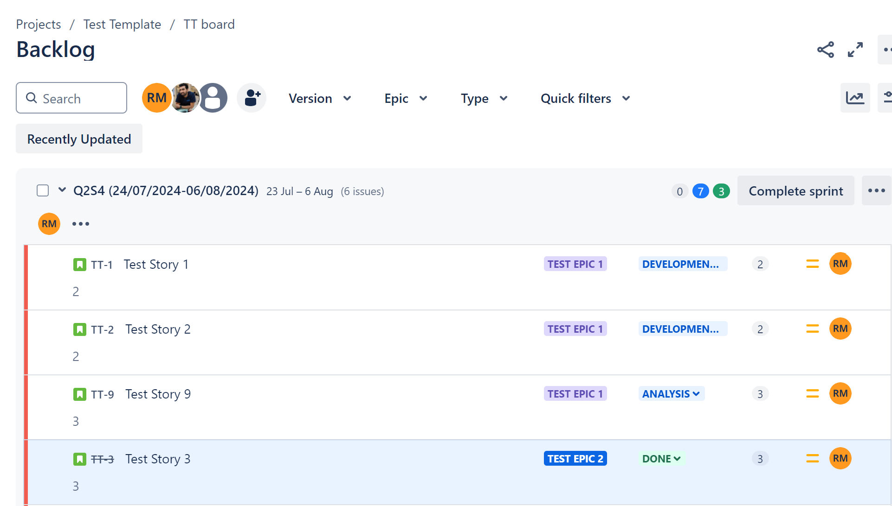Enter full screen with the expand icon
Viewport: 892px width, 506px height.
[x=855, y=50]
